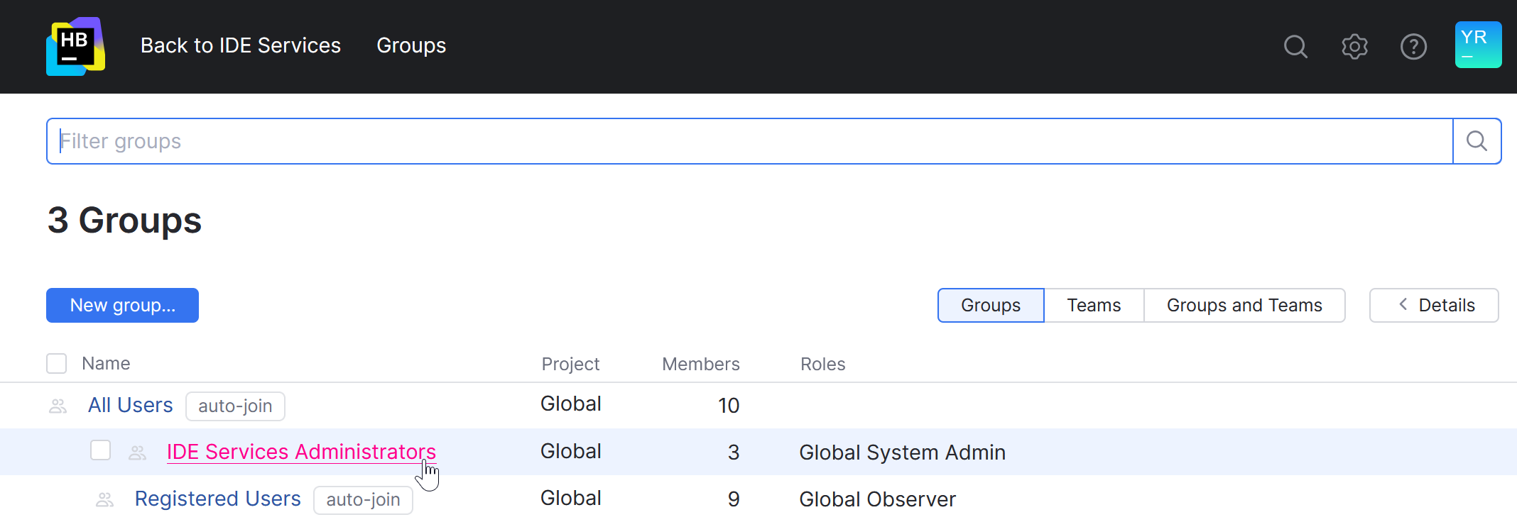Click Global project in All Users row
This screenshot has height=522, width=1517.
[571, 404]
